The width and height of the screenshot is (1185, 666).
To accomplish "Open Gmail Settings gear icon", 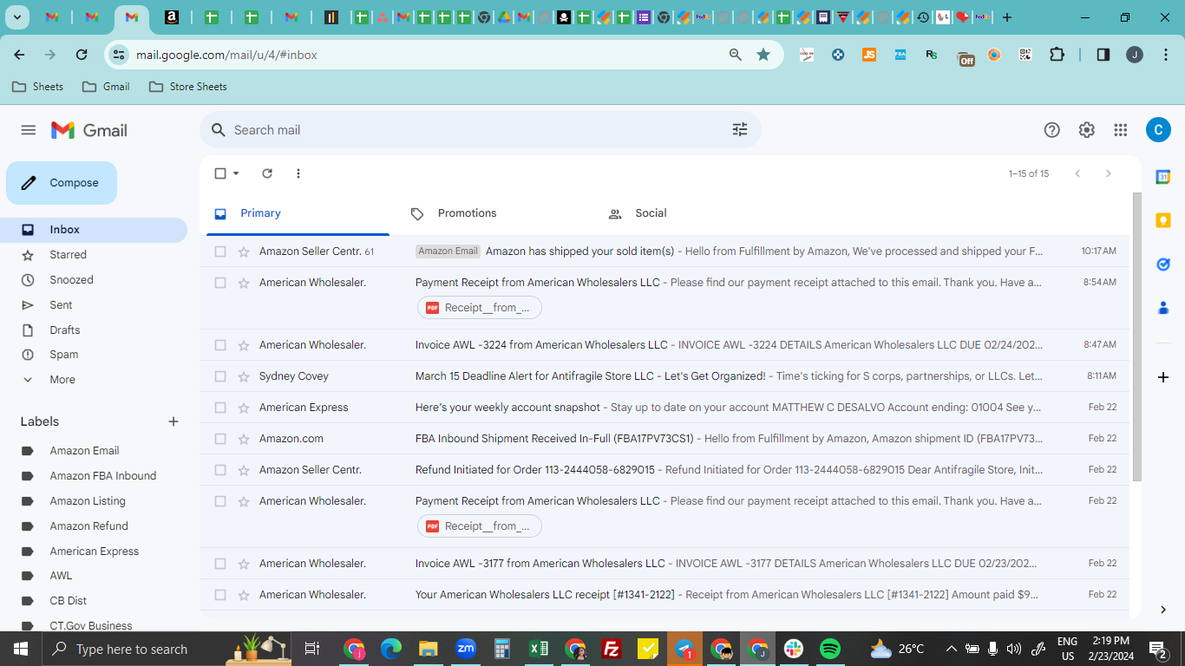I will click(x=1087, y=130).
